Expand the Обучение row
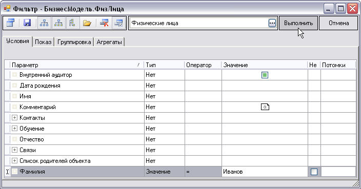The image size is (361, 189). pos(14,129)
